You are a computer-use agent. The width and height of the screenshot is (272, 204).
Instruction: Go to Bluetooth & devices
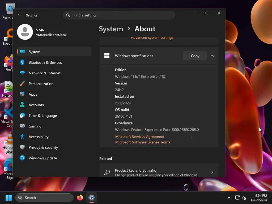click(54, 62)
